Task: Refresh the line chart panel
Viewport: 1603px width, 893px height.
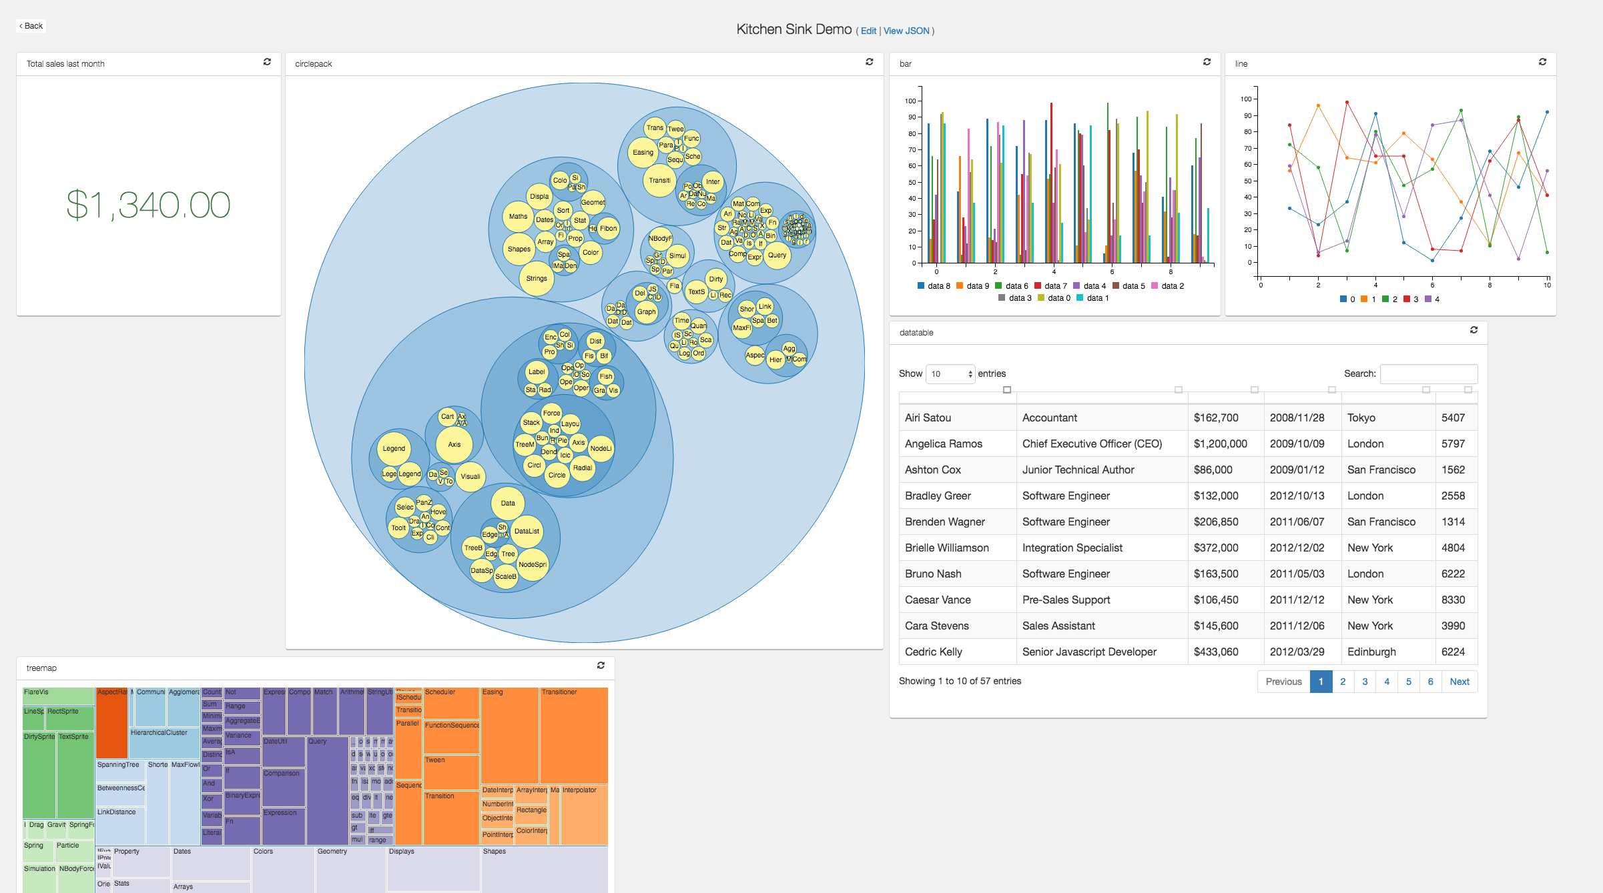Action: coord(1543,61)
